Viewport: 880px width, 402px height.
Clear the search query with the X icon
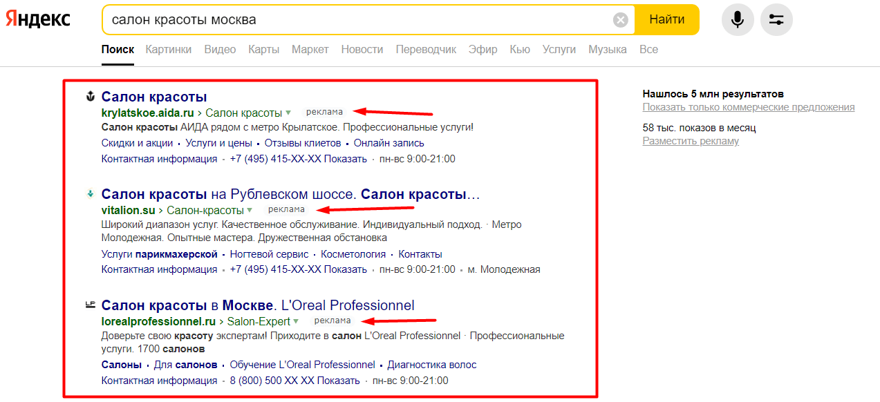pos(621,20)
